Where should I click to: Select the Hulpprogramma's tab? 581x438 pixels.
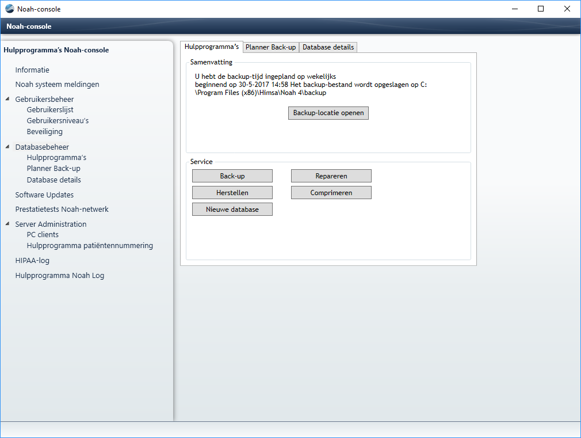[211, 47]
